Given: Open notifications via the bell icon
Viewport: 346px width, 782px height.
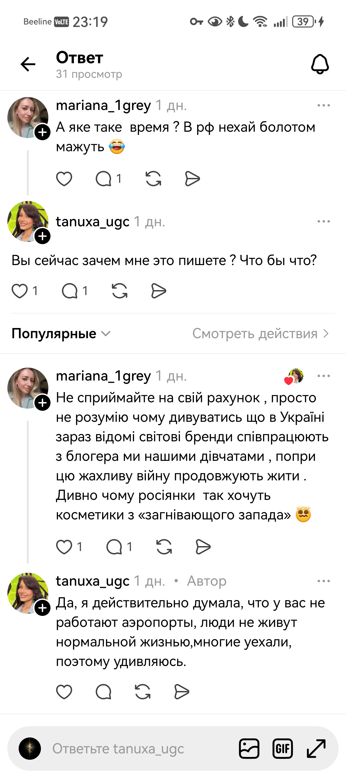Looking at the screenshot, I should point(320,64).
